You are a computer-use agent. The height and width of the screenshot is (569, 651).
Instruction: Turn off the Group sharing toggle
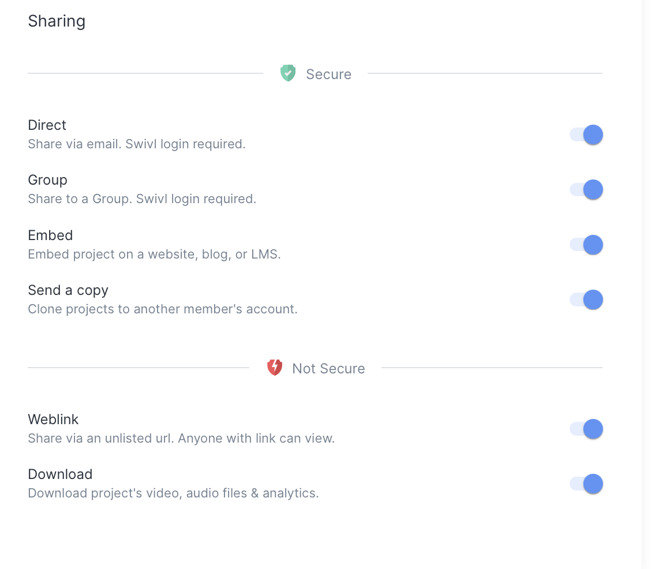(x=586, y=190)
